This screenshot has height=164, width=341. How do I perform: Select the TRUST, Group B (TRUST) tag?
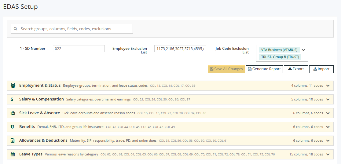click(280, 57)
